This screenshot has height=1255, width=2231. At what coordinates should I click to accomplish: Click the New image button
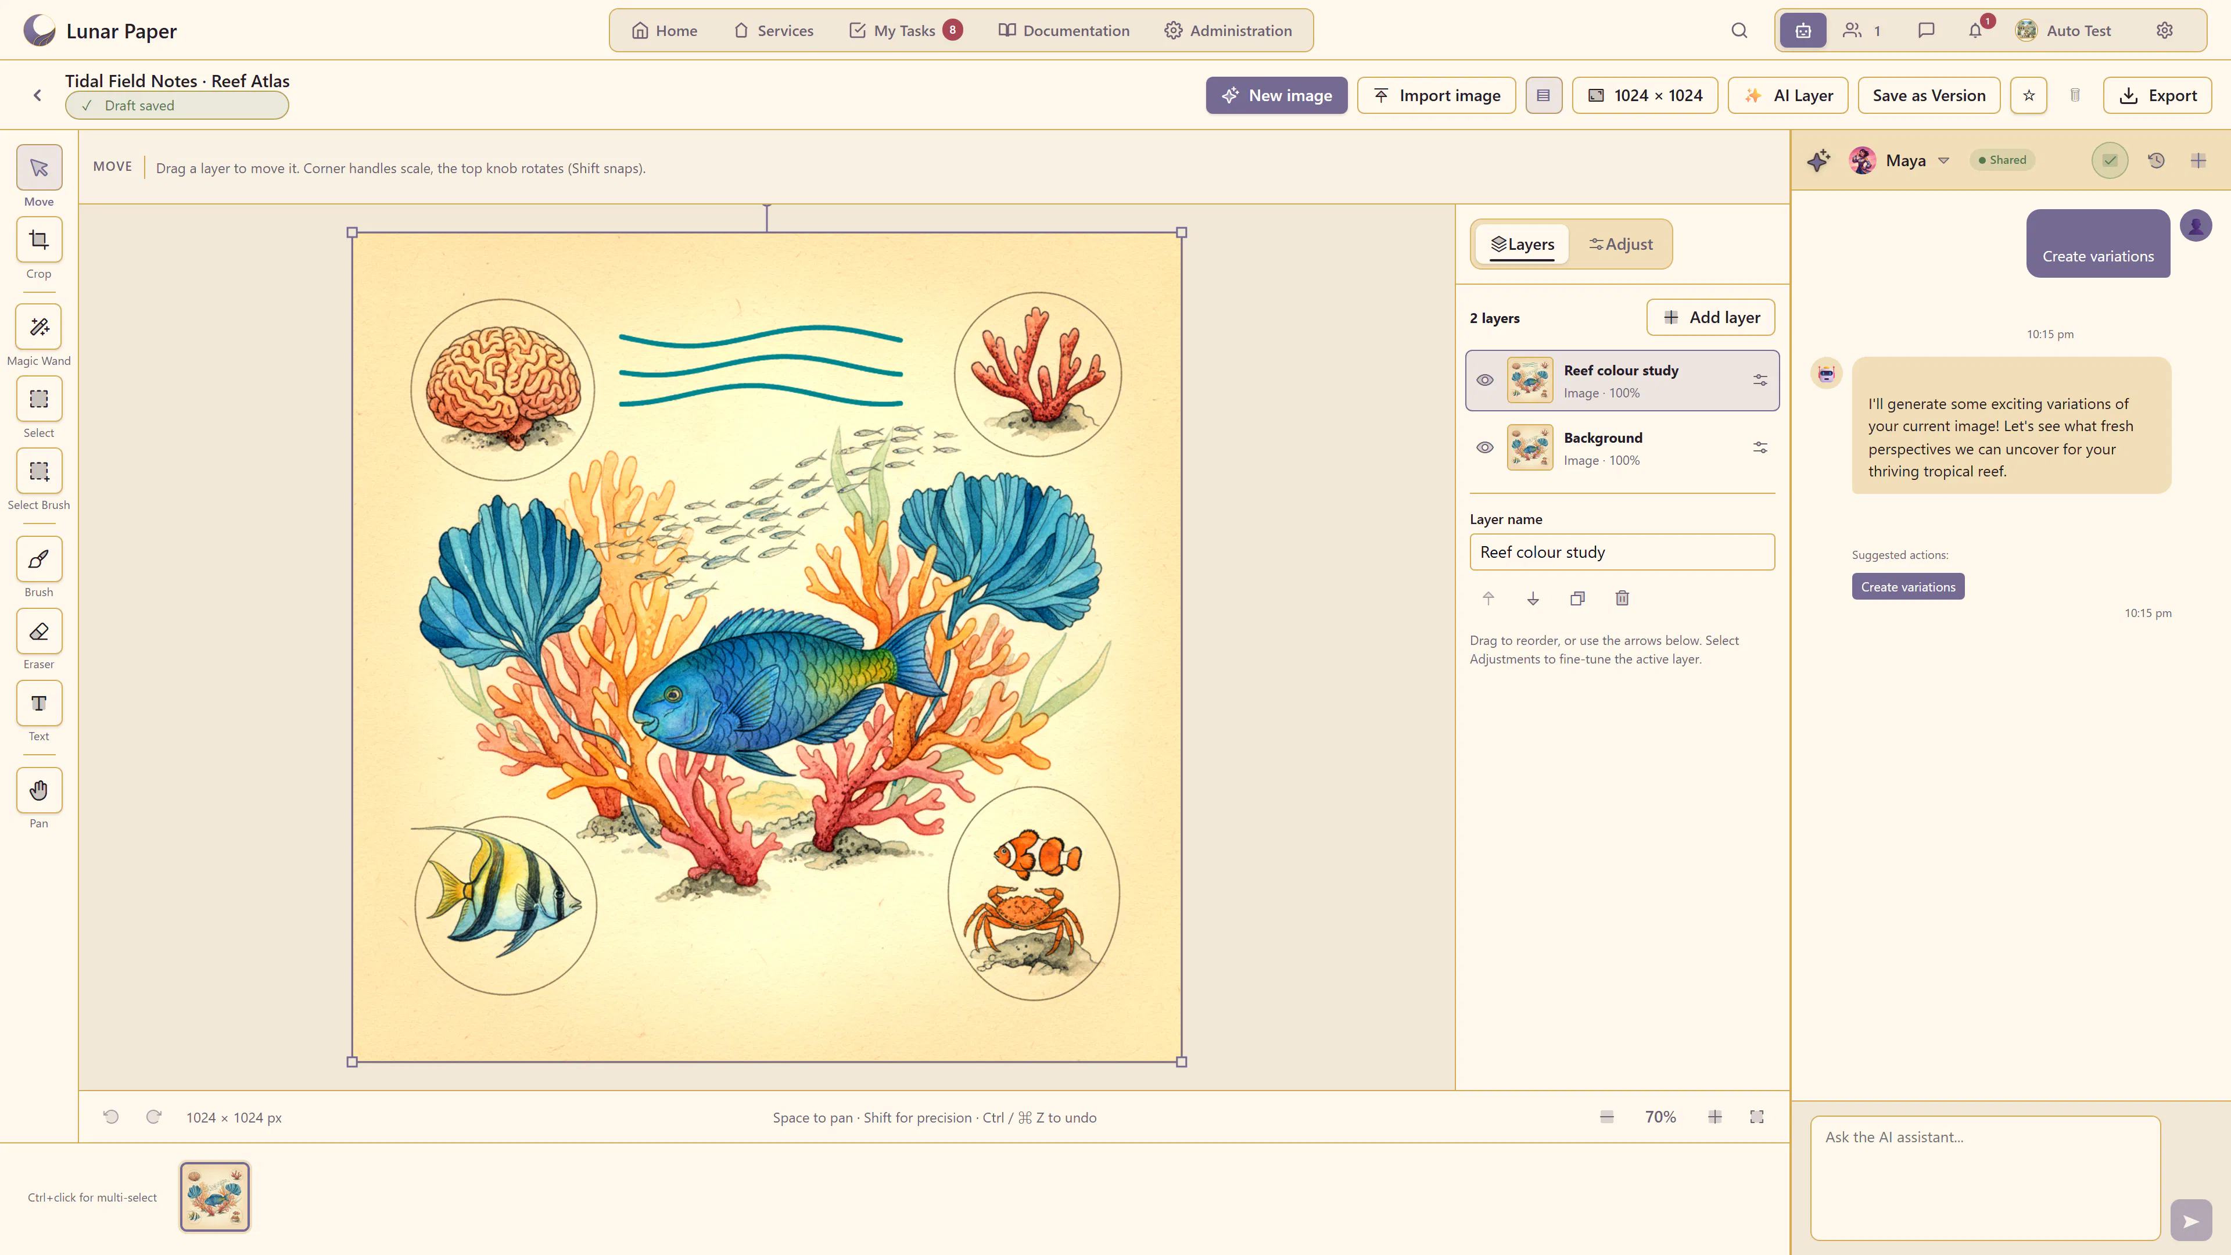(1276, 95)
